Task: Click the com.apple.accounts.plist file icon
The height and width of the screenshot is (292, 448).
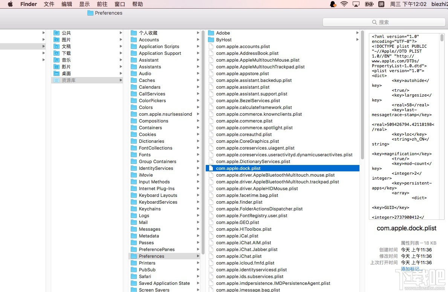Action: click(211, 47)
